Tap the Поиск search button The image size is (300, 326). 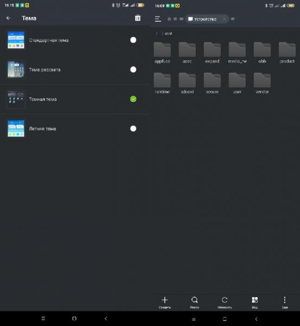tap(195, 302)
